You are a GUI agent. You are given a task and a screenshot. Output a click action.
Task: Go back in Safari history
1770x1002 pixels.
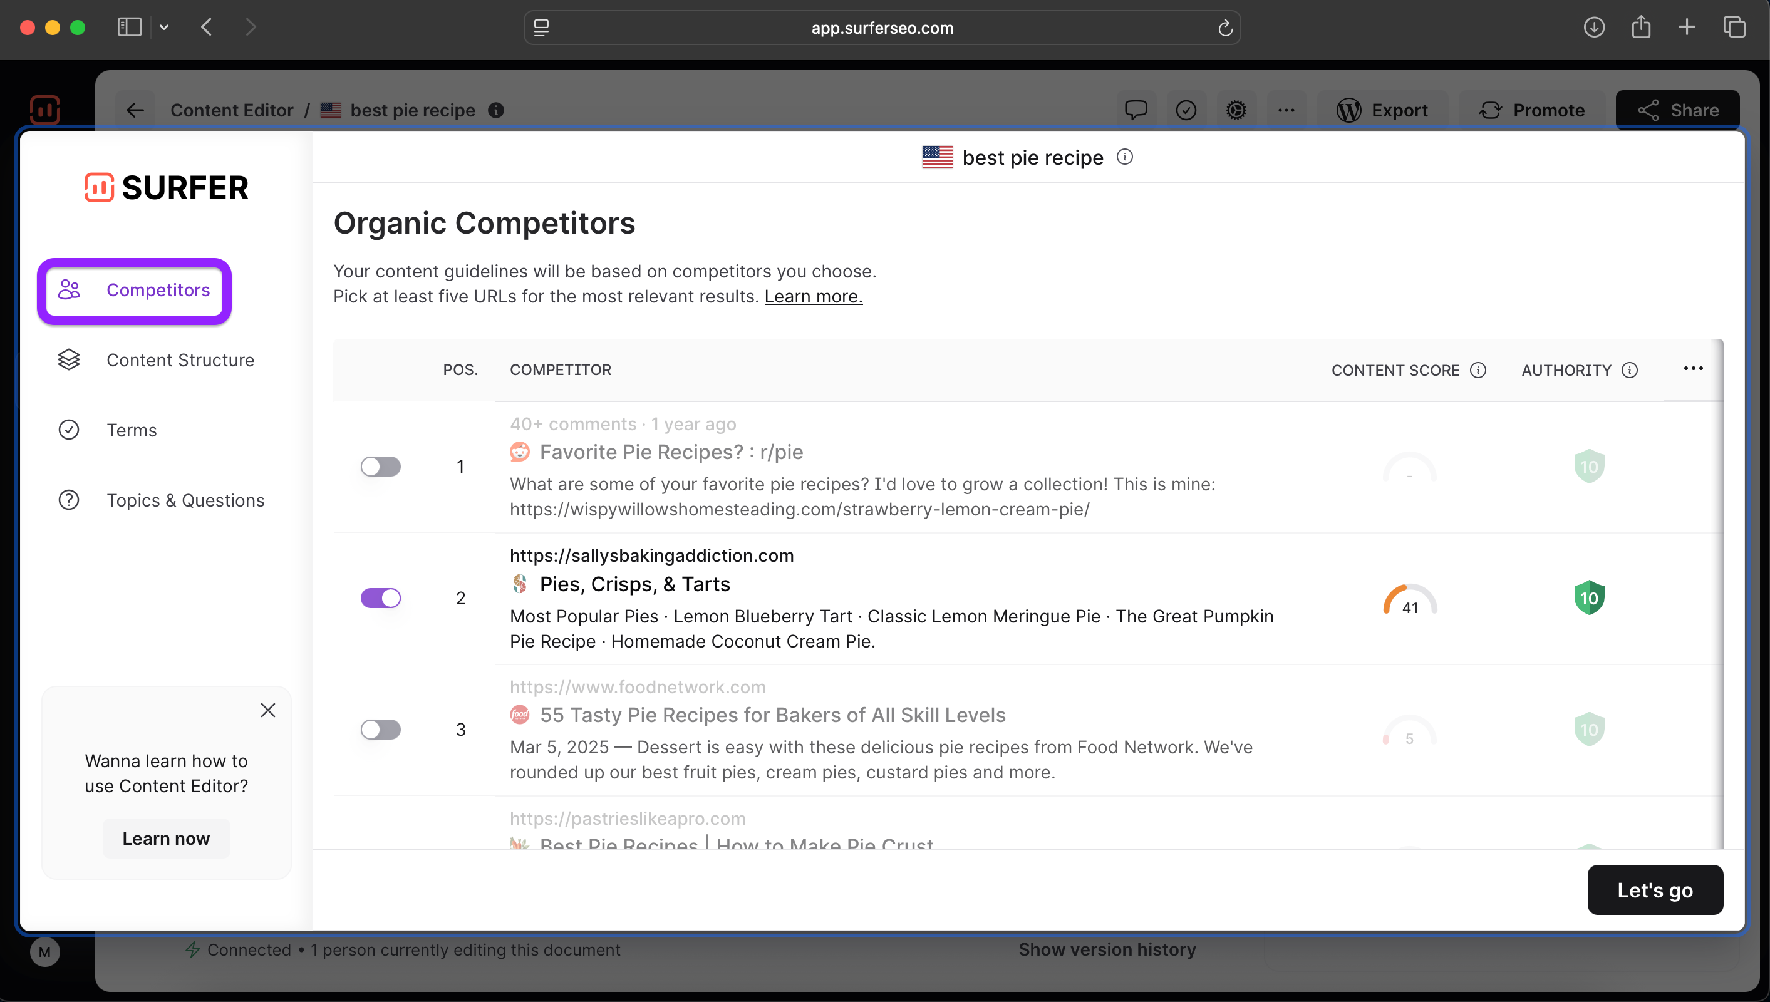coord(207,28)
